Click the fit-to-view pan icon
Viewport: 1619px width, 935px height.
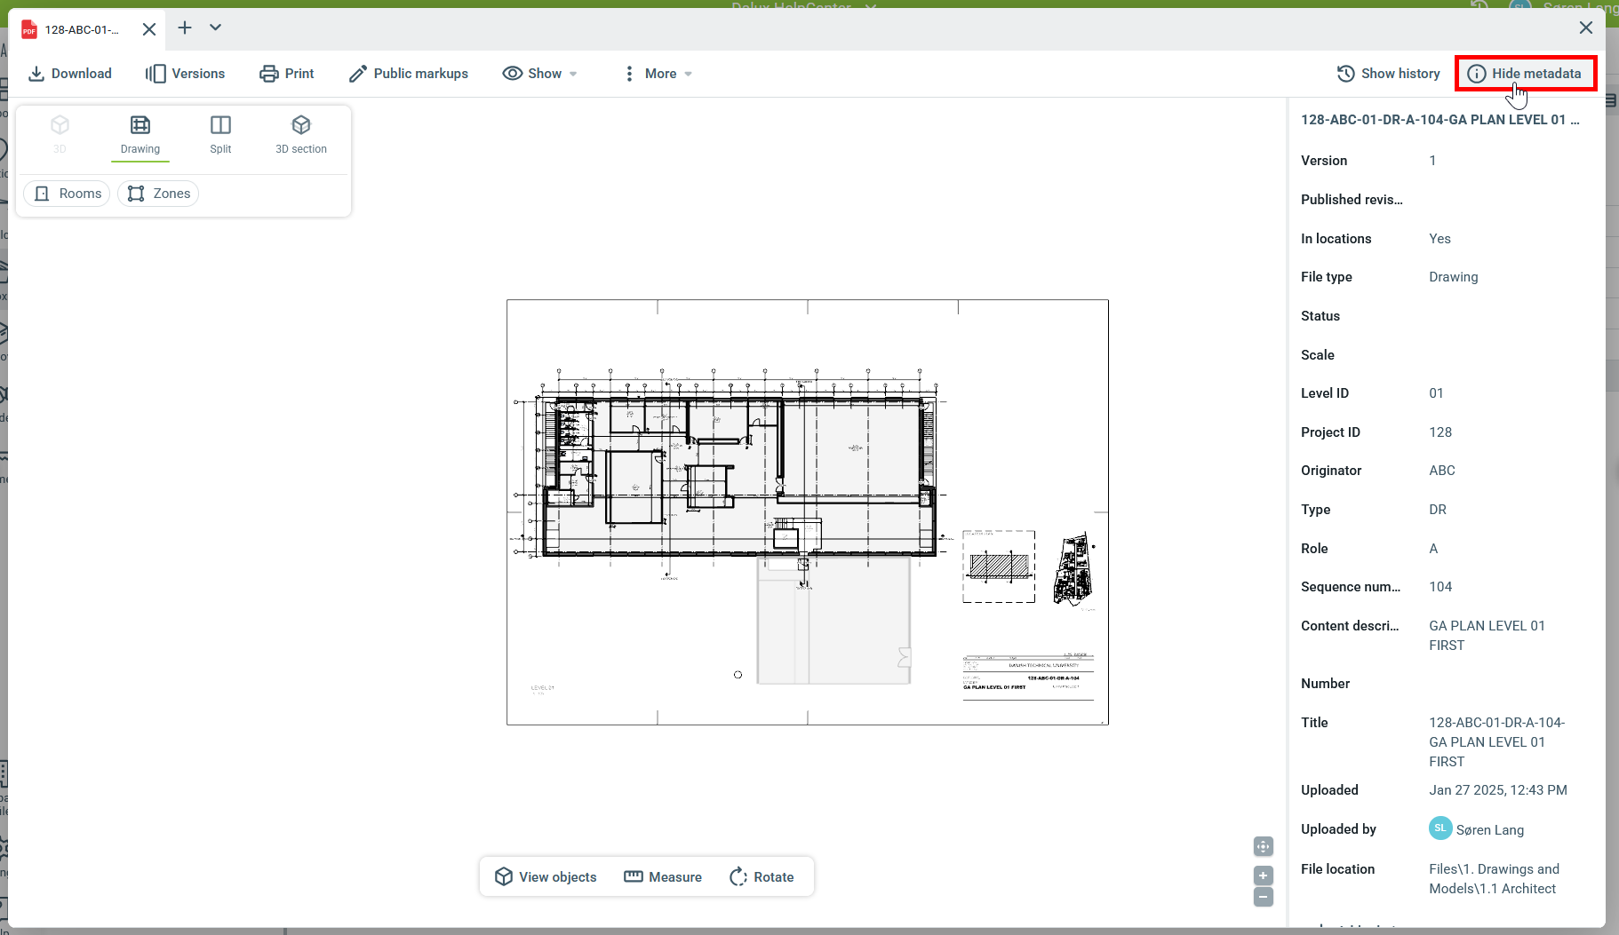1263,846
